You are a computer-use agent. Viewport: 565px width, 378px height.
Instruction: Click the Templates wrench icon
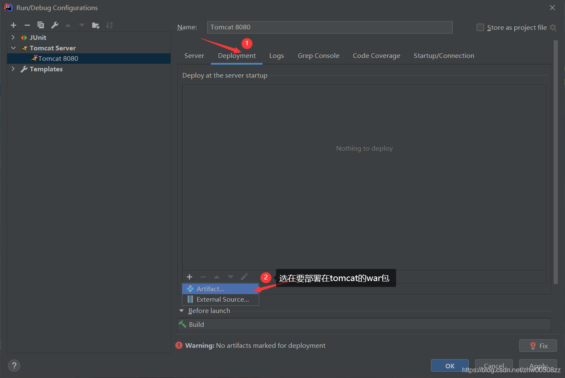tap(24, 69)
